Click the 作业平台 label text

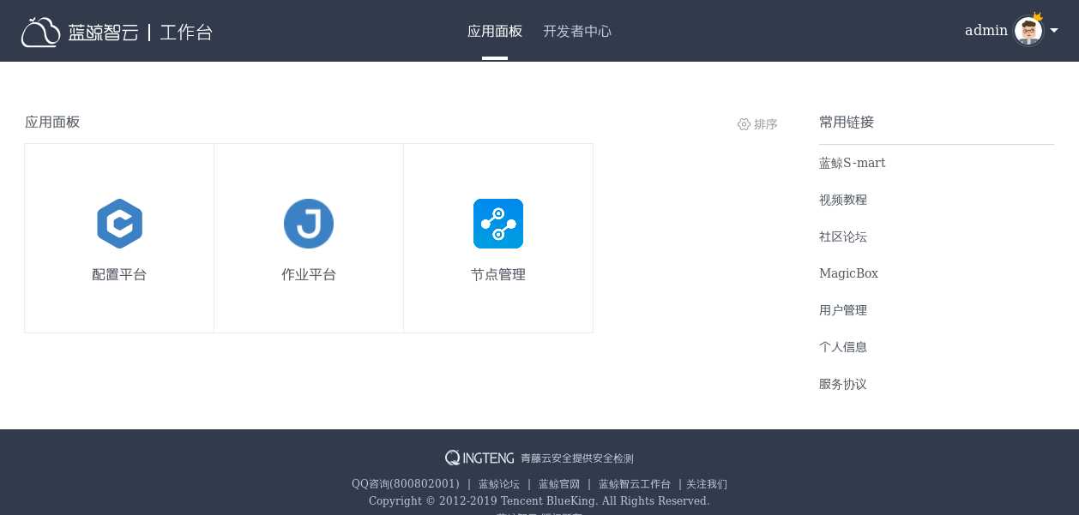[309, 275]
